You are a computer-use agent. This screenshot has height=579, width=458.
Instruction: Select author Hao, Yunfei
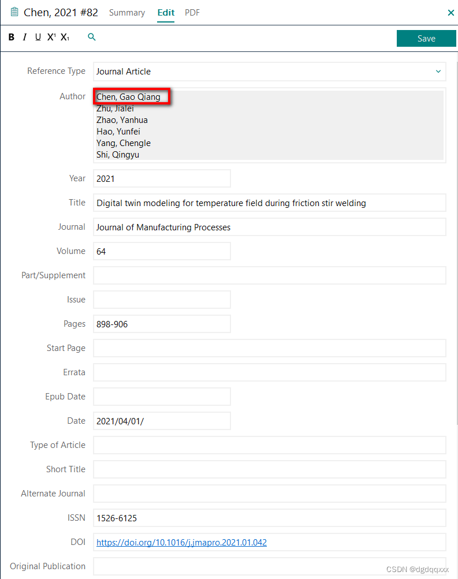tap(118, 132)
